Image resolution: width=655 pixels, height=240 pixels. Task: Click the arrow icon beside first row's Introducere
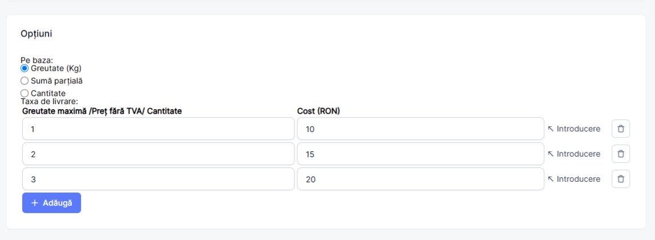(x=550, y=129)
